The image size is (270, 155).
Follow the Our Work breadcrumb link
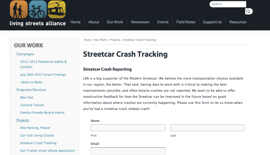point(101,40)
